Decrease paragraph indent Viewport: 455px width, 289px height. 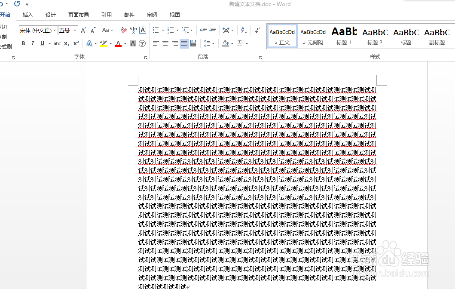[203, 30]
